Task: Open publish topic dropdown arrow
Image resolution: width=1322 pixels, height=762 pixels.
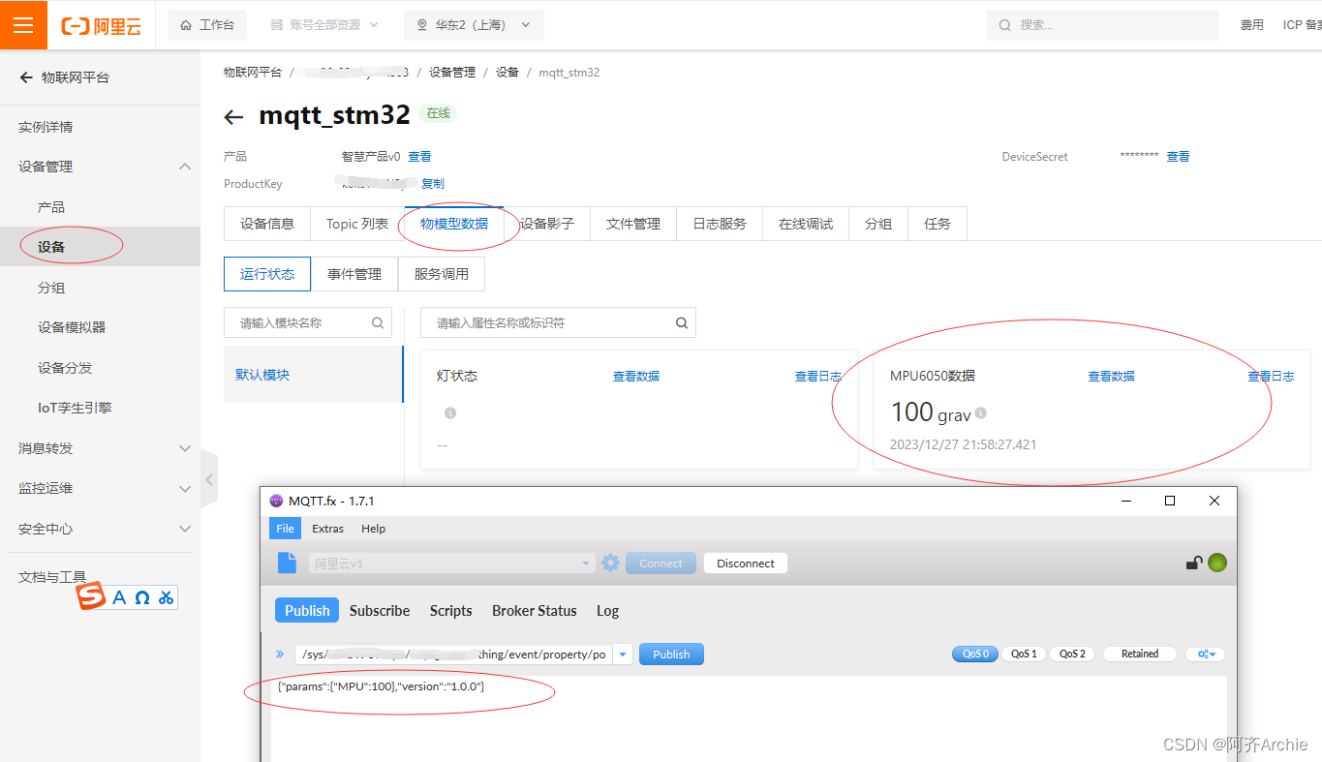Action: (x=623, y=655)
